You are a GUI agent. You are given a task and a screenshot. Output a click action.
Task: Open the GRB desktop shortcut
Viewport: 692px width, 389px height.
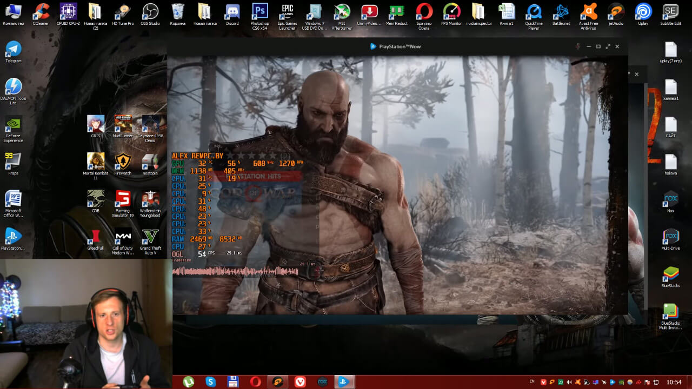coord(96,202)
